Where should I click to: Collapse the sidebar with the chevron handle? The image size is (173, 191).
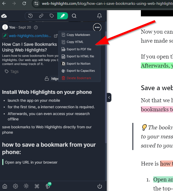tap(109, 97)
